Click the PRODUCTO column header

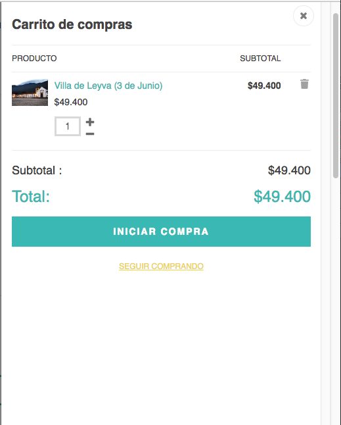pyautogui.click(x=34, y=59)
